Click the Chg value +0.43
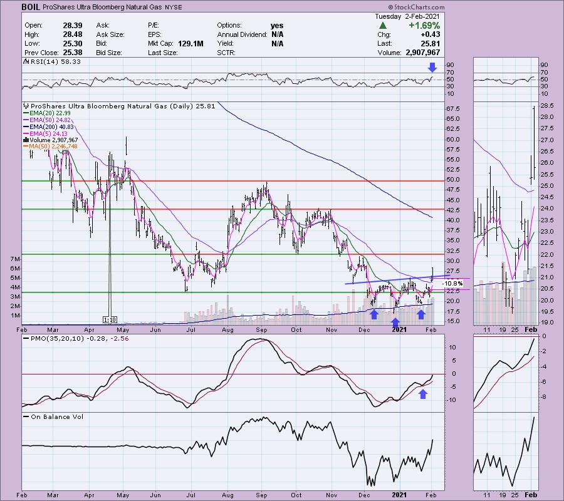Viewport: 564px width, 501px height. 431,34
